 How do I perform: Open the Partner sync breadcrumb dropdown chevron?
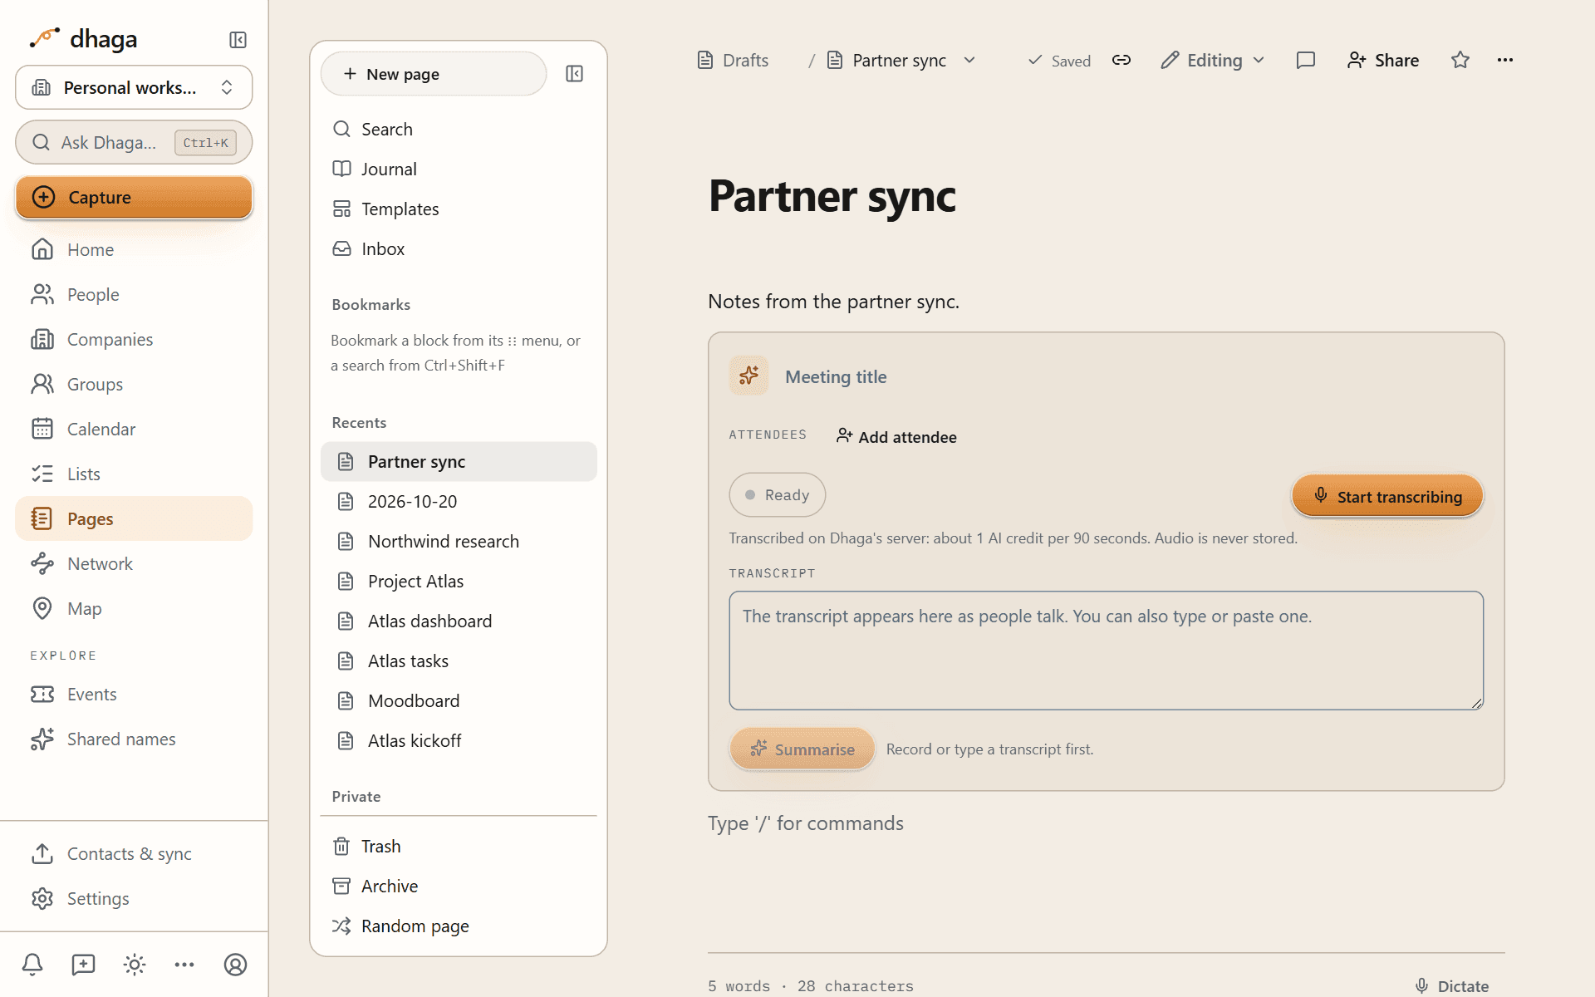969,60
